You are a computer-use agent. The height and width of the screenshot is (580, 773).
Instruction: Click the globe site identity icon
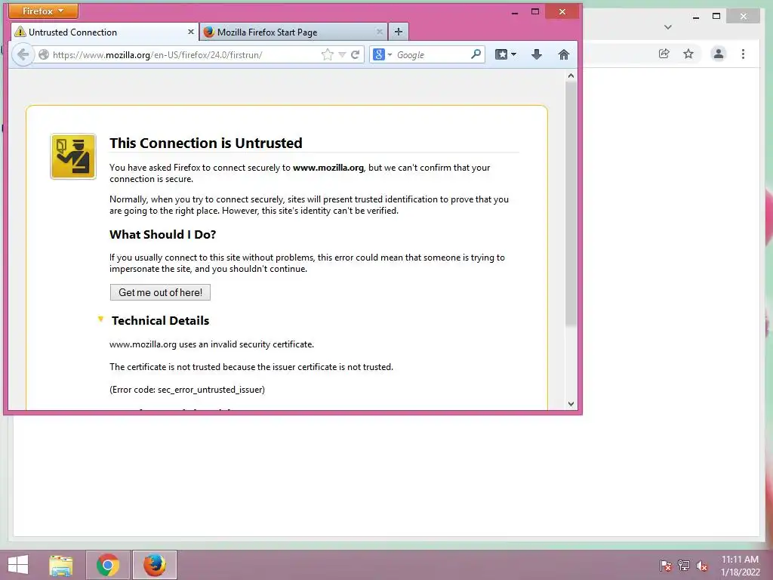(44, 54)
